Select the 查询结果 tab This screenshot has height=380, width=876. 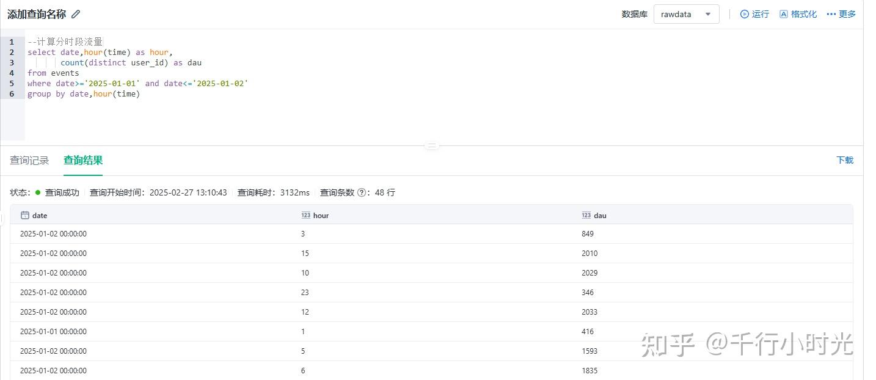82,160
